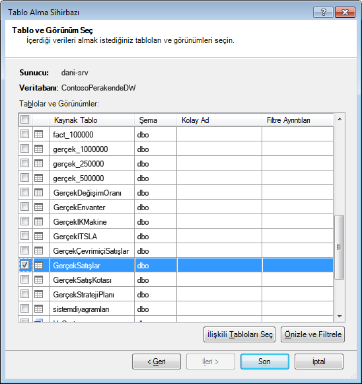The width and height of the screenshot is (362, 384).
Task: Select the GerçekDeğişimOranı table name
Action: coord(87,193)
